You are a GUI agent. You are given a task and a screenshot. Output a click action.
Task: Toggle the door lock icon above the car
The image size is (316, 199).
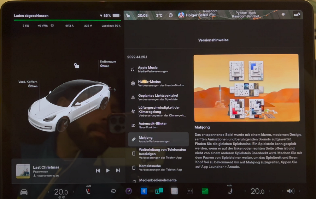[x=77, y=66]
